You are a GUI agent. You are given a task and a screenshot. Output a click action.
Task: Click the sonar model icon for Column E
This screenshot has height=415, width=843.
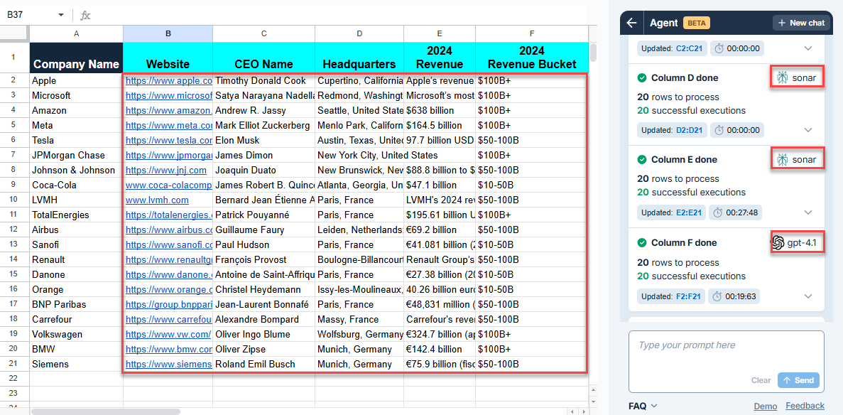click(x=783, y=159)
